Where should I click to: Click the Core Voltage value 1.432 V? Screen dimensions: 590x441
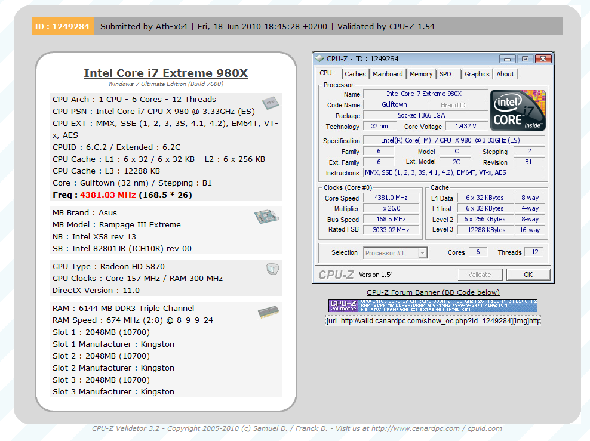coord(466,127)
